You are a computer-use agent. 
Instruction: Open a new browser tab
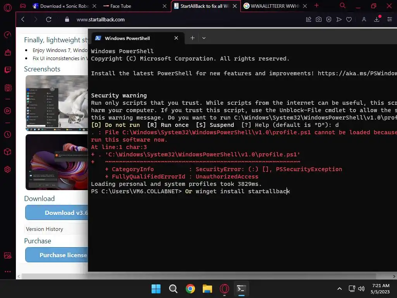coord(316,5)
